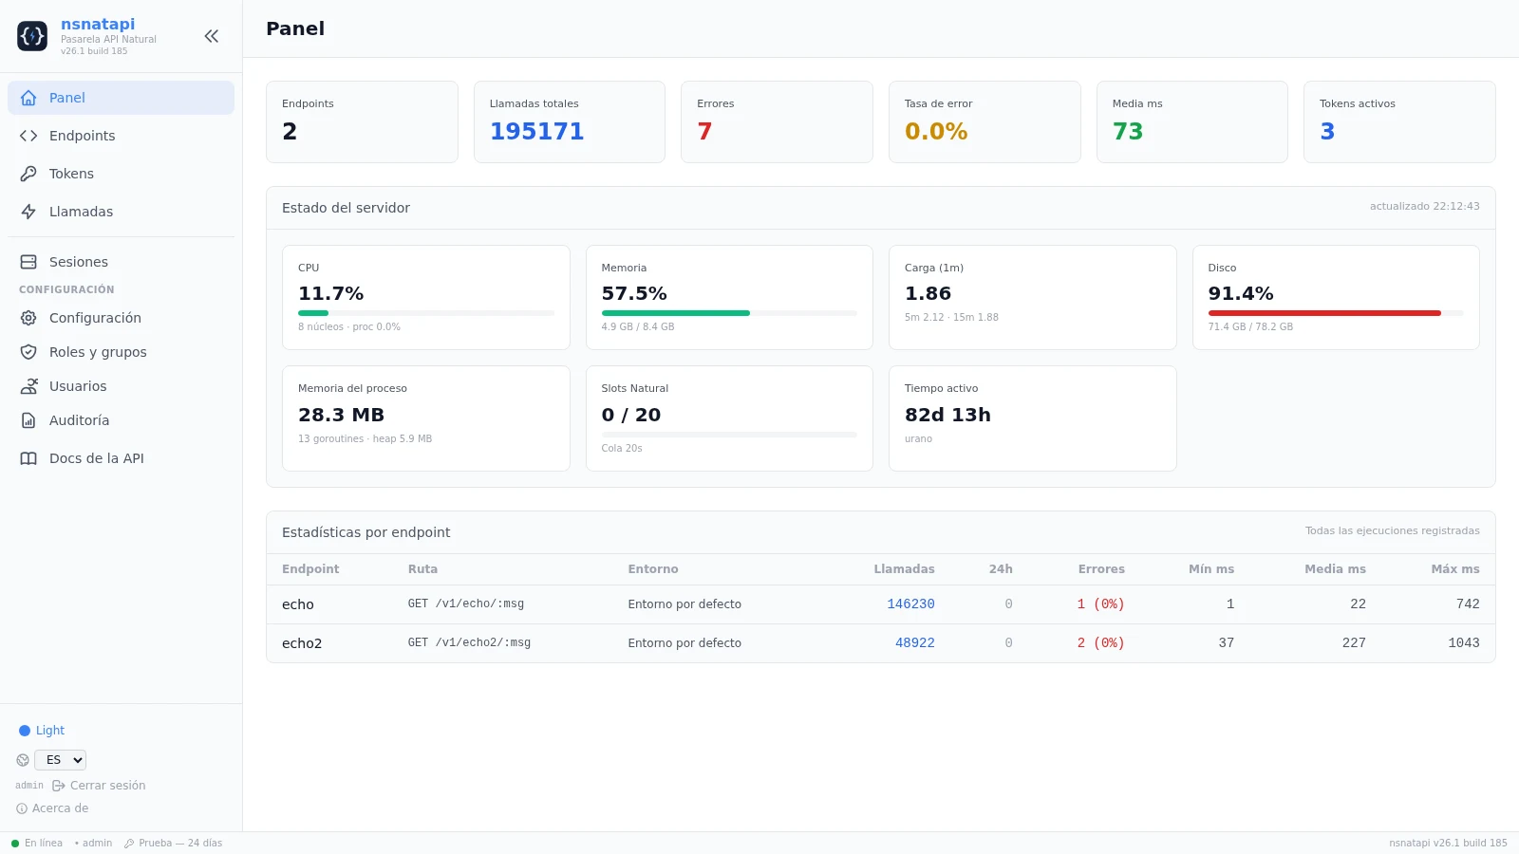Go to Usuarios page
This screenshot has width=1519, height=854.
[121, 386]
